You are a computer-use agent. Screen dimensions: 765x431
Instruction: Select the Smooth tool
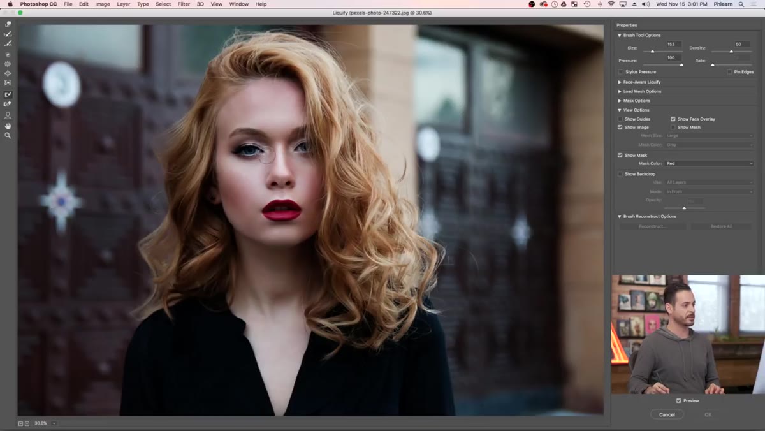coord(8,43)
